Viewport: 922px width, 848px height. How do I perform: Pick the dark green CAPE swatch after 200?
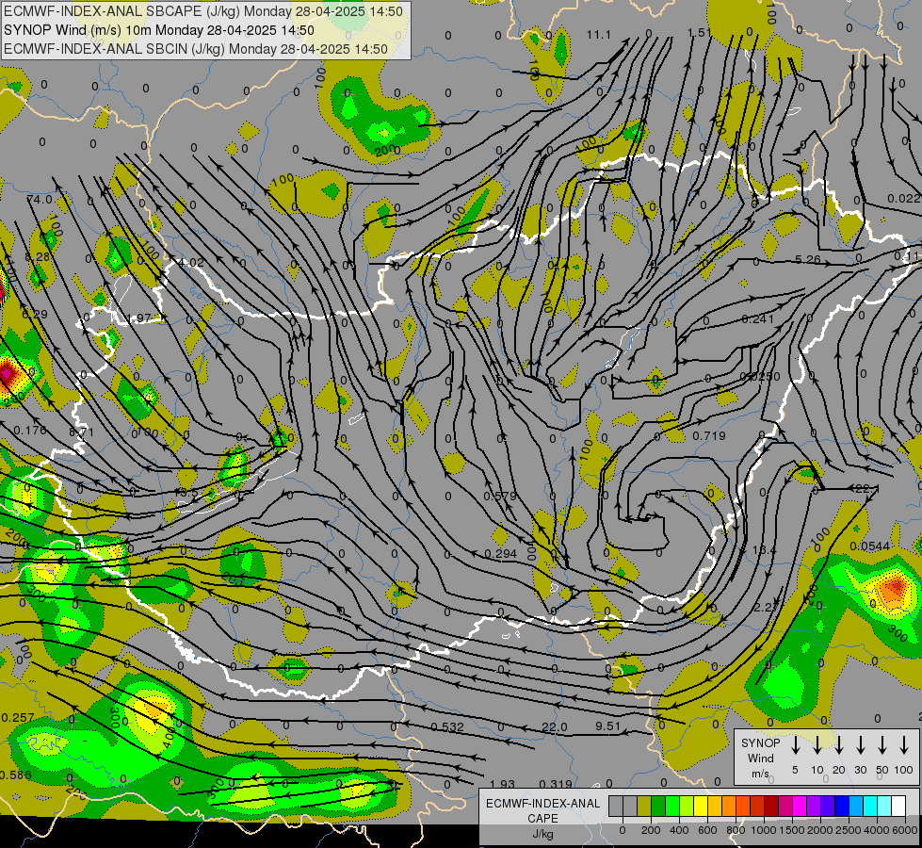(658, 806)
